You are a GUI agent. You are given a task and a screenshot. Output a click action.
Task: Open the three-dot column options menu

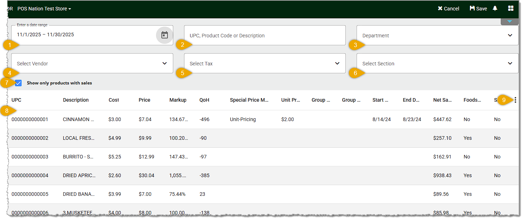click(515, 100)
